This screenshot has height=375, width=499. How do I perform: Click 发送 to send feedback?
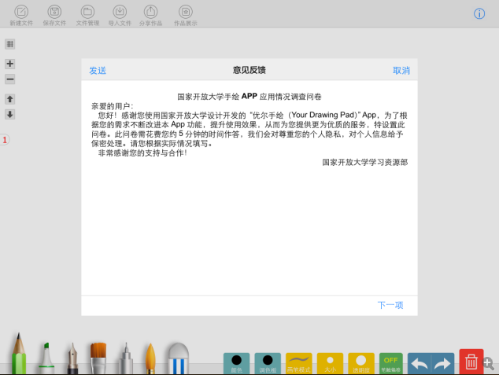[98, 71]
